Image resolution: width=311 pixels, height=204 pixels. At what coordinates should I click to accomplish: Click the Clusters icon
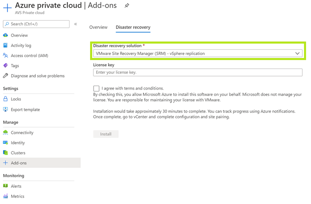point(6,153)
